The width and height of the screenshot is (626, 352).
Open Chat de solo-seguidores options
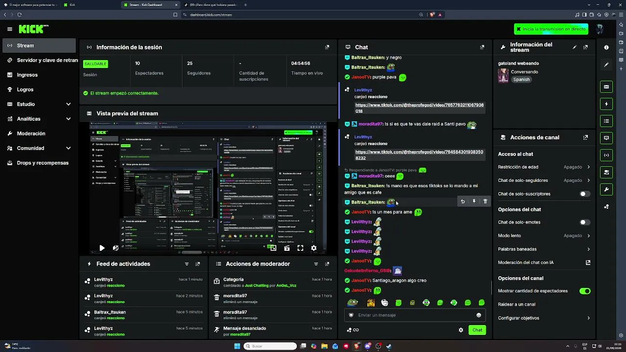(x=544, y=180)
